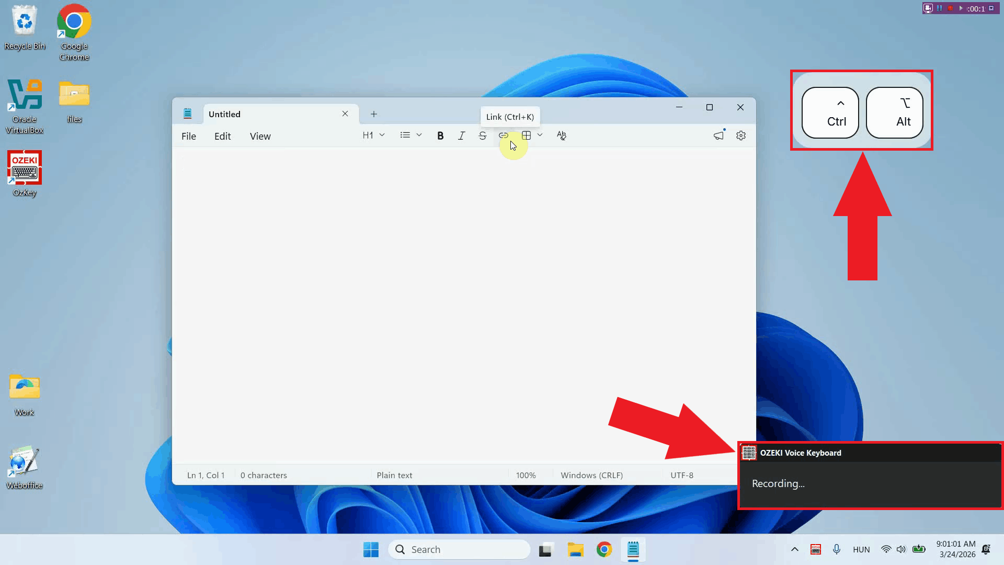
Task: Open Notepad what's new megaphone icon
Action: coord(719,135)
